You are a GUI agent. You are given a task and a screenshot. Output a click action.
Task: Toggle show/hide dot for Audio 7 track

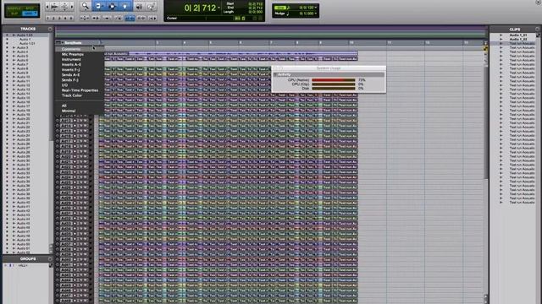7,64
